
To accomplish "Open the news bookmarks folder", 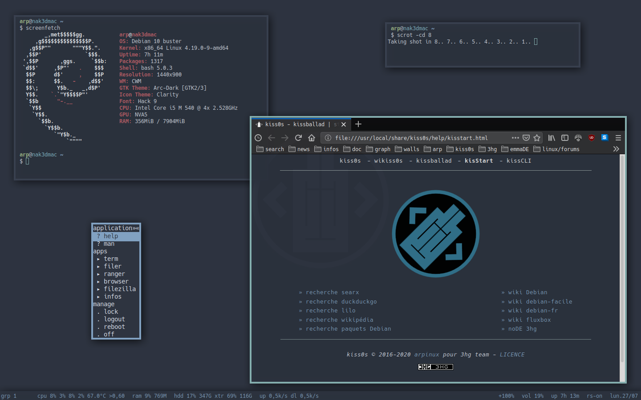I will coord(299,149).
